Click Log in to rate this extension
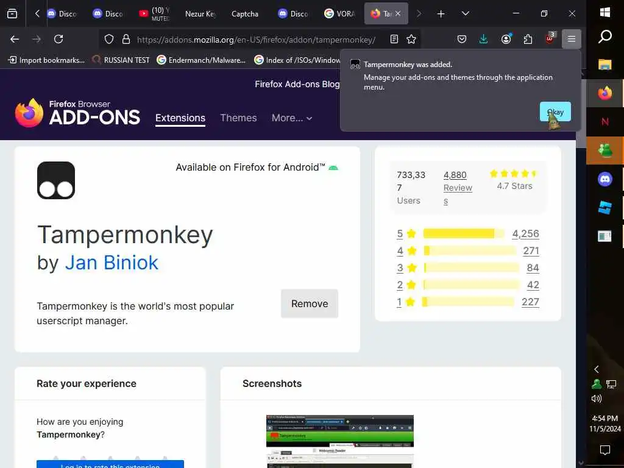Image resolution: width=624 pixels, height=468 pixels. pos(110,464)
